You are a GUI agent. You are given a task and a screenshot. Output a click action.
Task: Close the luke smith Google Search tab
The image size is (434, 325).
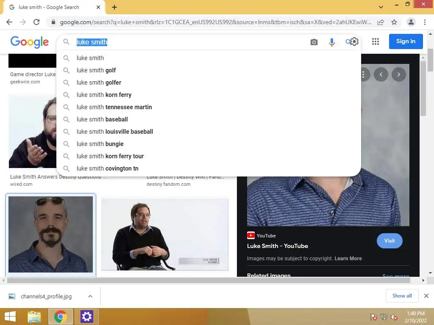coord(98,7)
